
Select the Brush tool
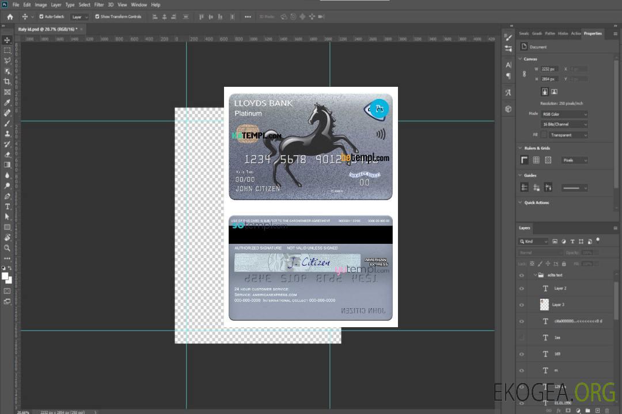(x=7, y=124)
